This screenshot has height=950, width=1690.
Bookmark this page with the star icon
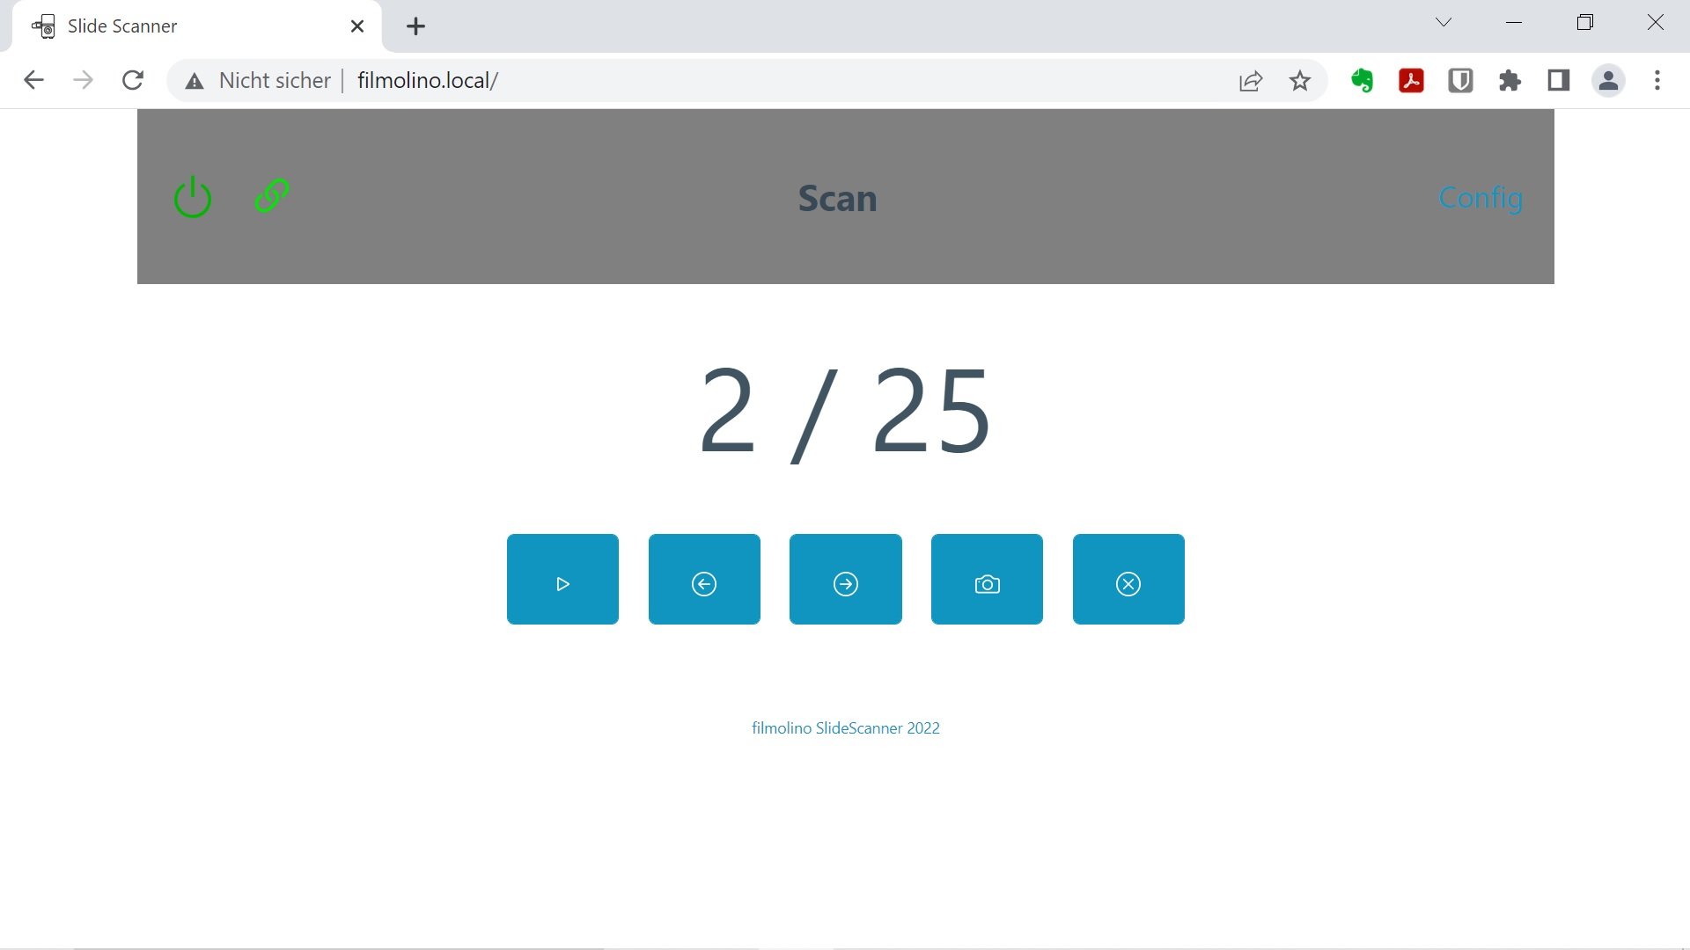1300,81
